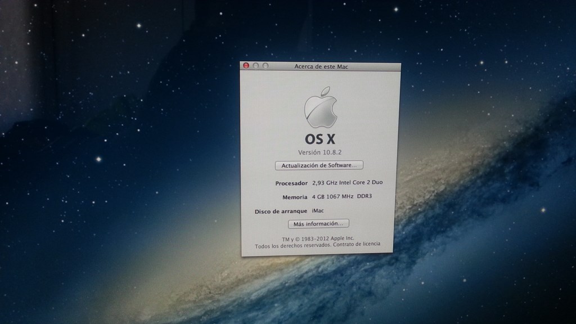Click the Acerca de este Mac title bar

click(x=320, y=66)
